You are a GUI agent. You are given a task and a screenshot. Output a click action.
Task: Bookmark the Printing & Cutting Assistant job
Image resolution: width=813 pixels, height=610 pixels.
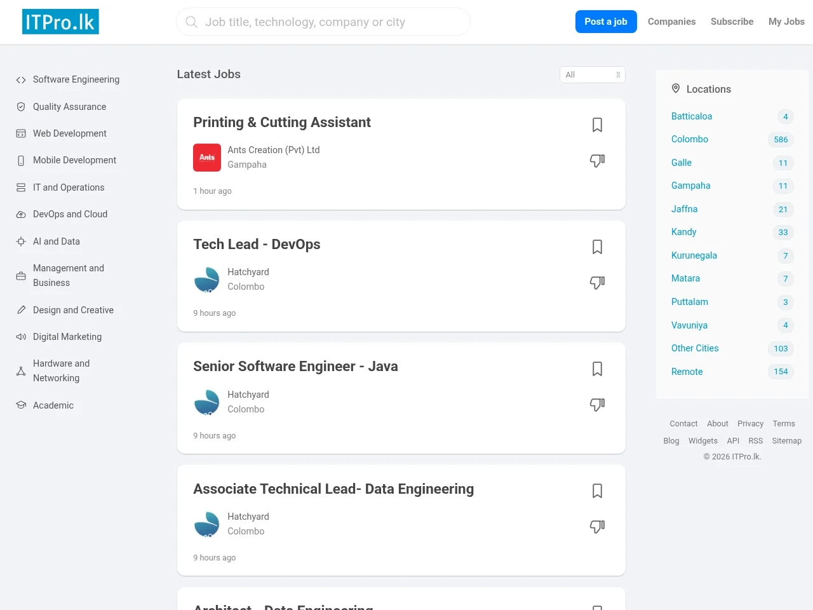(597, 125)
